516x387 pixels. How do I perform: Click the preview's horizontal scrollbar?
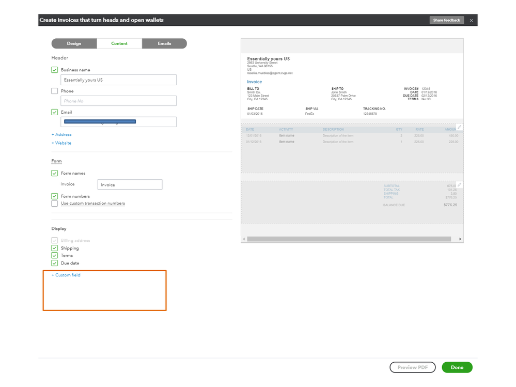(349, 239)
